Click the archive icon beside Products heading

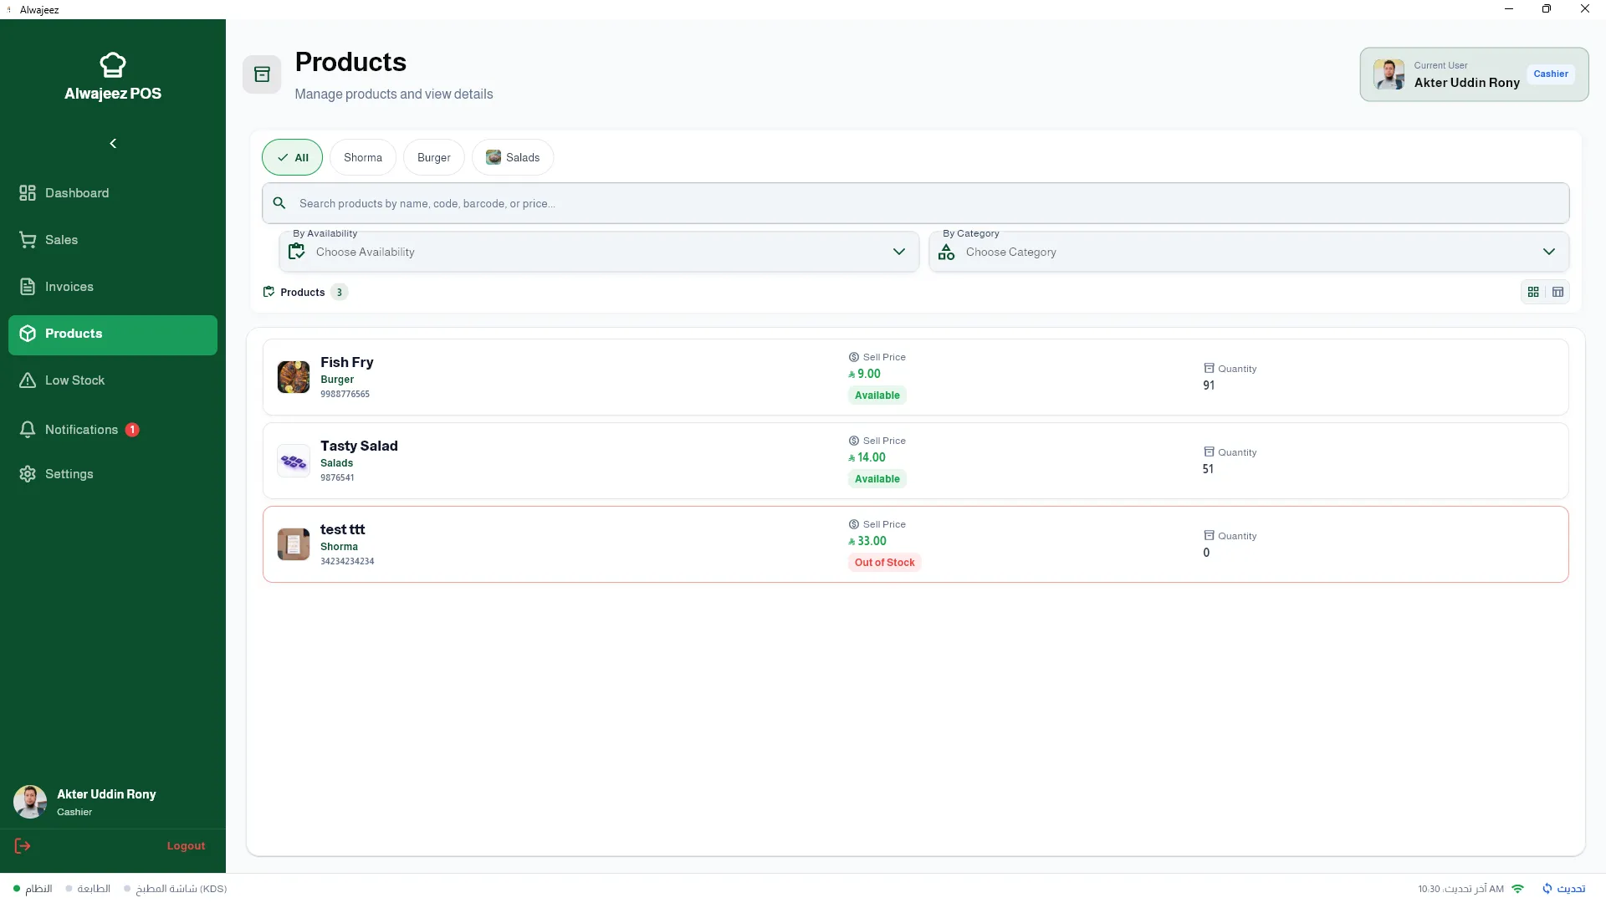tap(262, 74)
